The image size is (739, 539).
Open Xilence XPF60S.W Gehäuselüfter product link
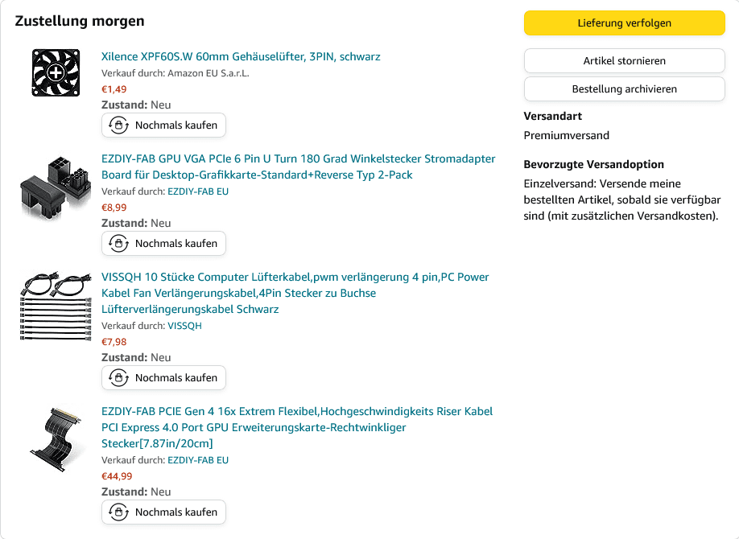(x=241, y=56)
